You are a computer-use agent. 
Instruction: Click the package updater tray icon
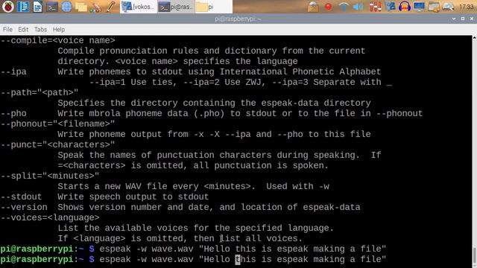(x=313, y=7)
